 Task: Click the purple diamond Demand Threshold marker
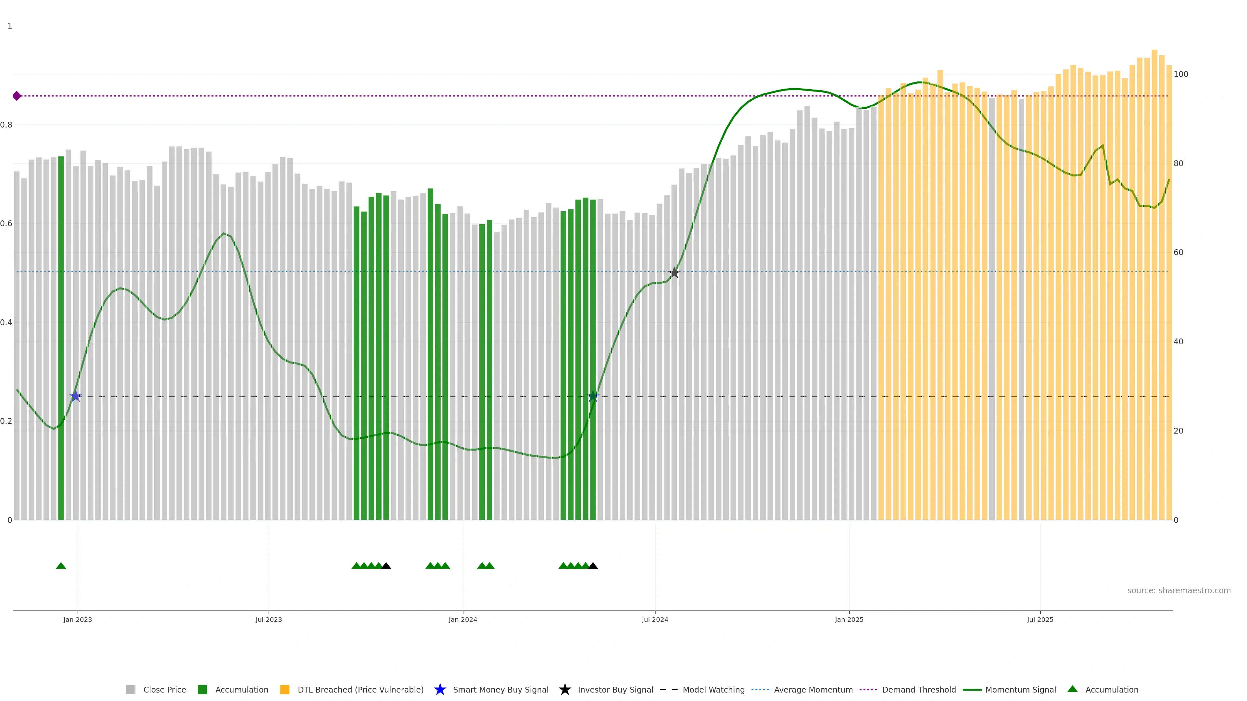coord(17,96)
